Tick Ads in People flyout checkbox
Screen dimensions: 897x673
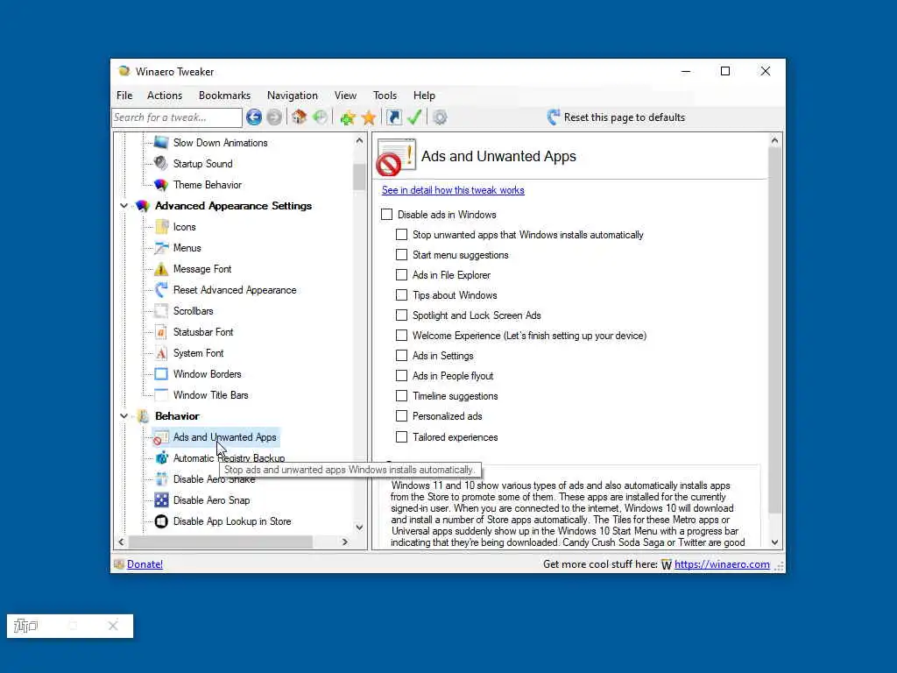(401, 375)
